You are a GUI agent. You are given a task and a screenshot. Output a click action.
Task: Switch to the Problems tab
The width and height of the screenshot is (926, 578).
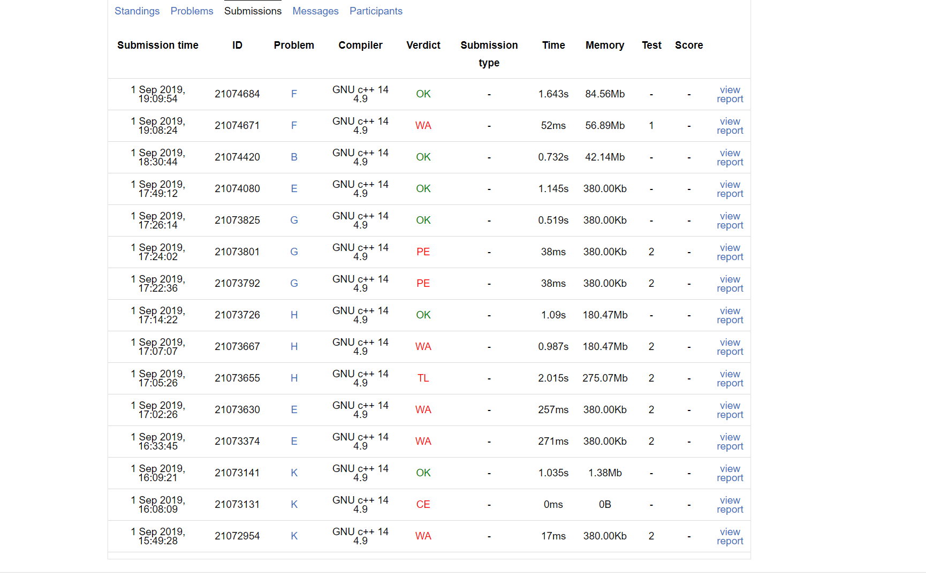pyautogui.click(x=192, y=11)
